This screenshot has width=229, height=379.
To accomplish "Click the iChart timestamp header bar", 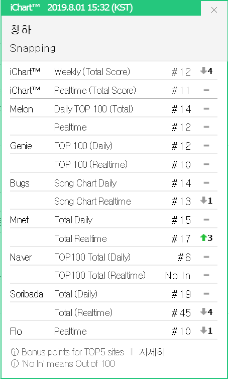I will pyautogui.click(x=101, y=8).
